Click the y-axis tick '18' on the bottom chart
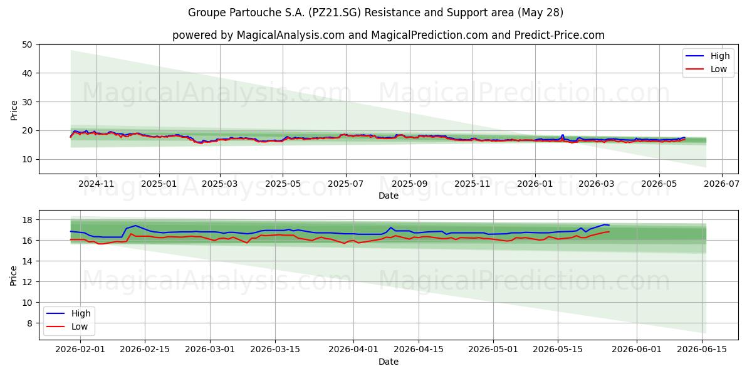Image resolution: width=752 pixels, height=376 pixels. [27, 220]
